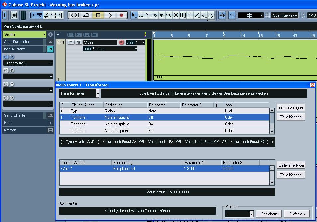
Task: Select the Play speaker tool
Action: tap(204, 15)
